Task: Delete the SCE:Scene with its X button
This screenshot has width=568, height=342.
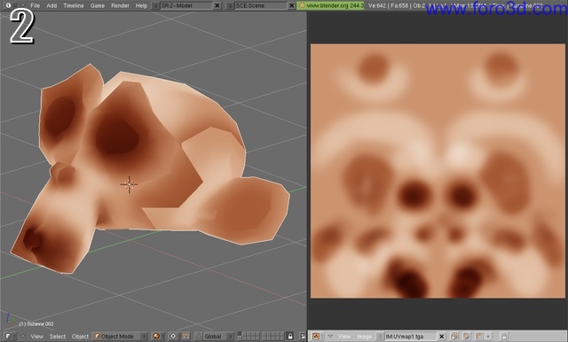Action: pyautogui.click(x=291, y=5)
